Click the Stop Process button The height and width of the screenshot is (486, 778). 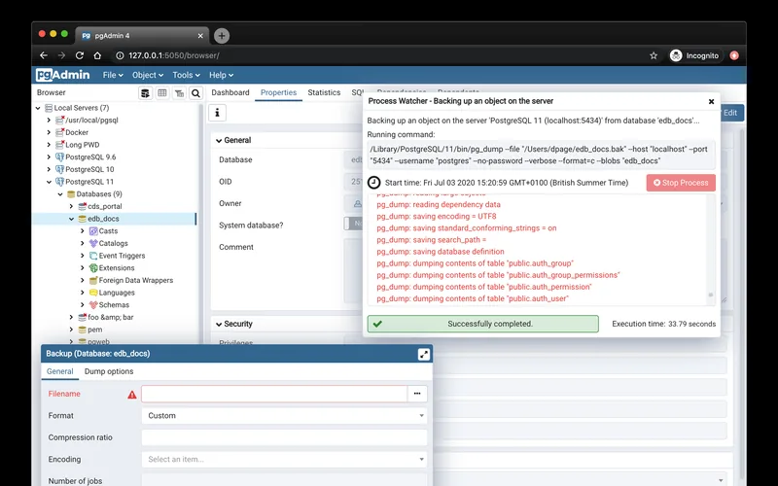681,183
